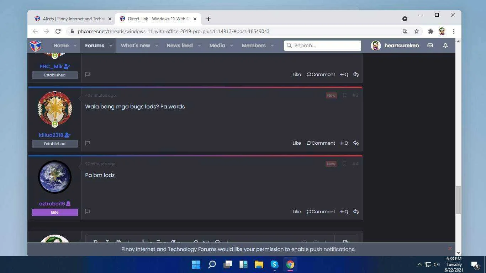The width and height of the screenshot is (486, 273).
Task: Like PHC_Mik's post
Action: (x=297, y=74)
